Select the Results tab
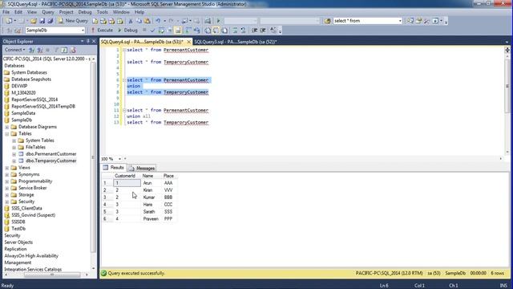 (114, 168)
